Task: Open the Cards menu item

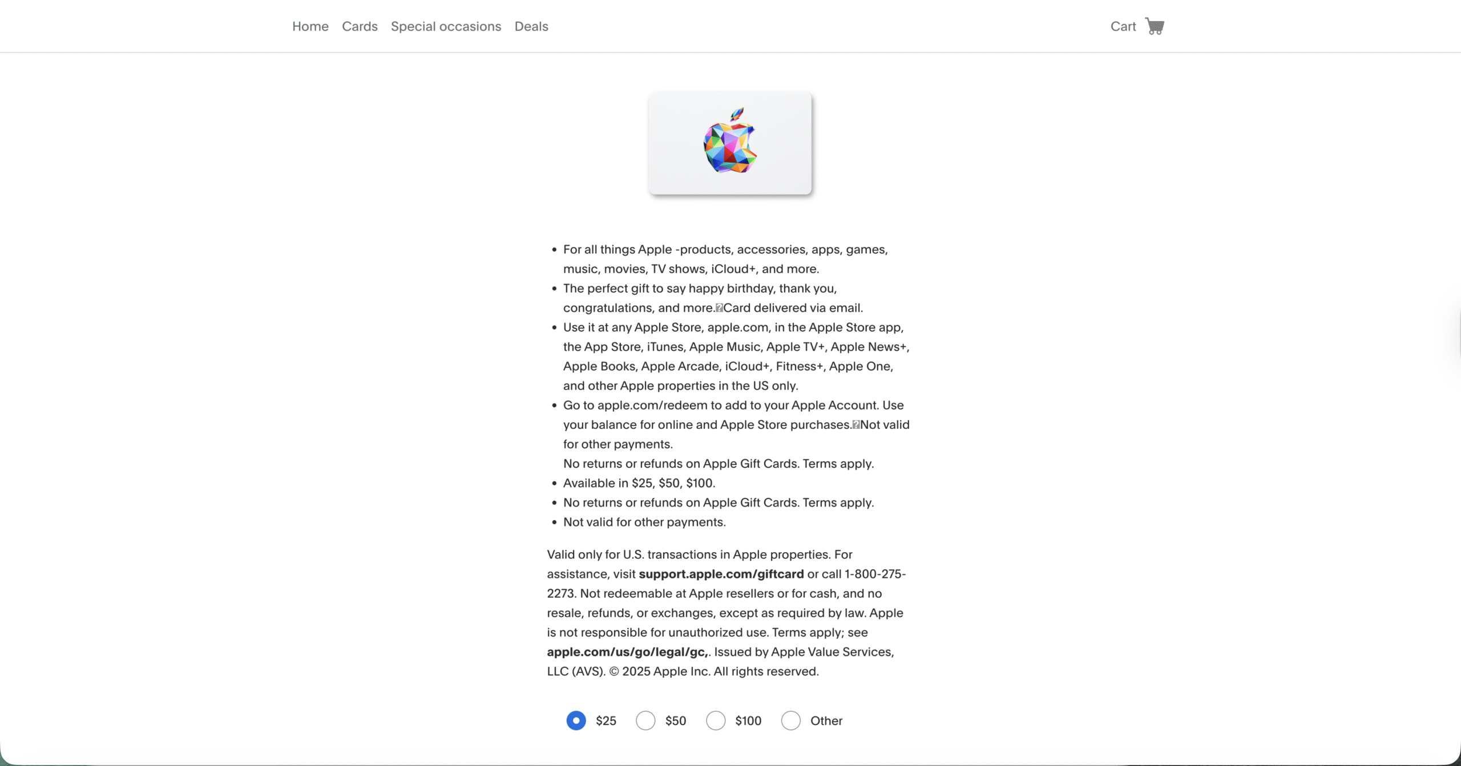Action: click(x=360, y=26)
